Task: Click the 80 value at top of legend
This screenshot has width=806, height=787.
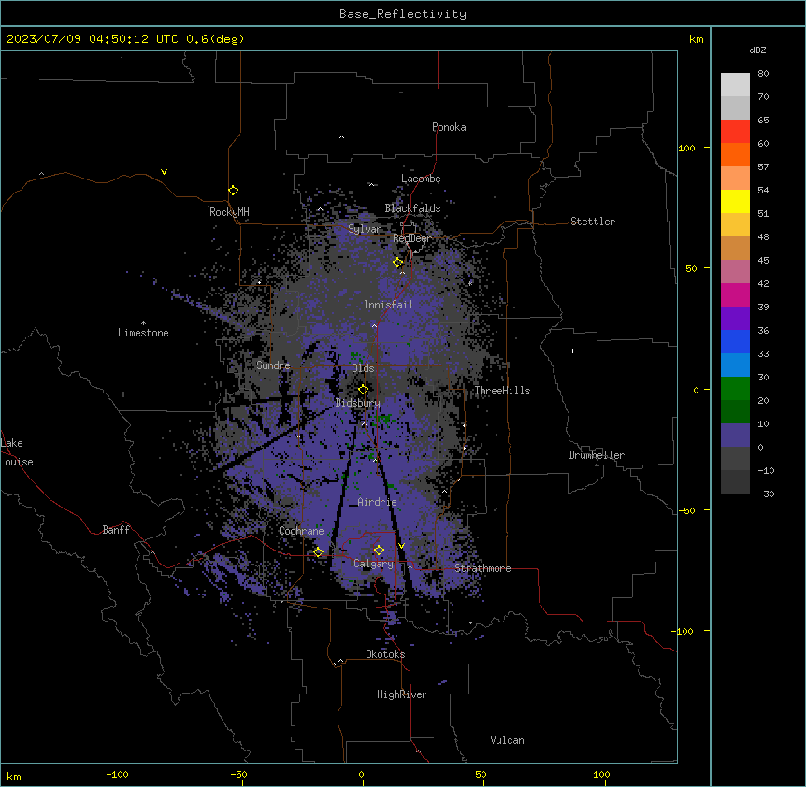Action: pyautogui.click(x=763, y=74)
